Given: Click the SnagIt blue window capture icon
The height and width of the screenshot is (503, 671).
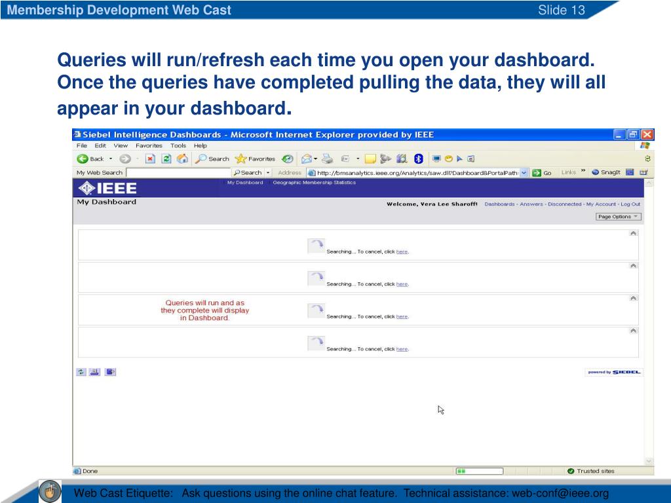Looking at the screenshot, I should pos(630,172).
